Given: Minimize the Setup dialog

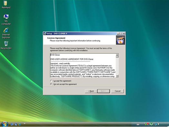Looking at the screenshot, I should pyautogui.click(x=118, y=34).
